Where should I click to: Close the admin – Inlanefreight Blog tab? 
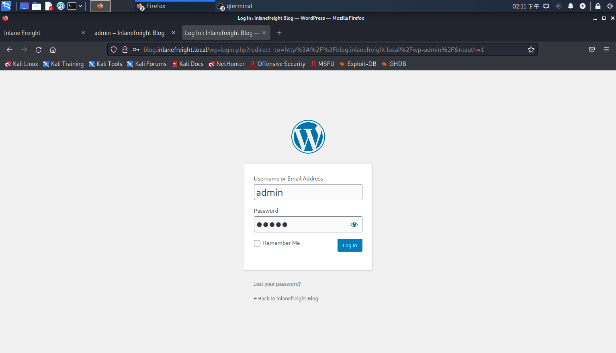point(174,33)
